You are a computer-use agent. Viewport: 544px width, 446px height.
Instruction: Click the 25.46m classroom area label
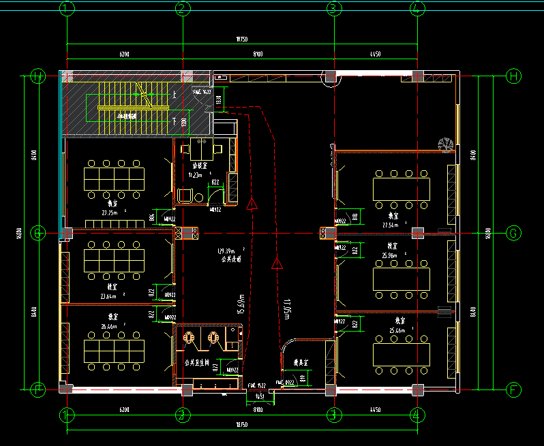coord(399,331)
